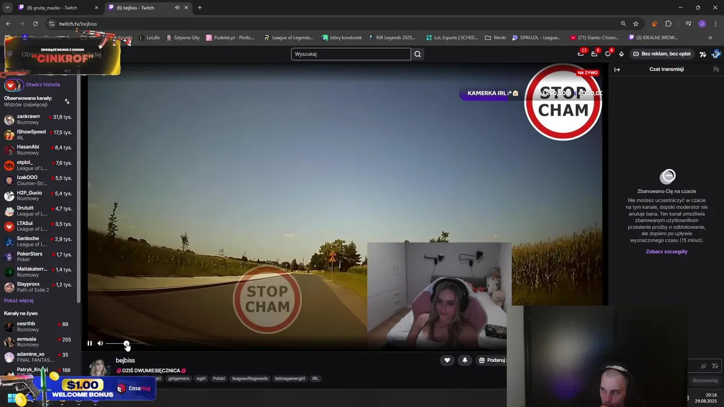Open otplol_ channel in sidebar

38,165
